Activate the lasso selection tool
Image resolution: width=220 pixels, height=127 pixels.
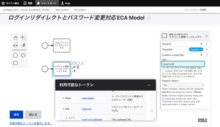pyautogui.click(x=23, y=38)
